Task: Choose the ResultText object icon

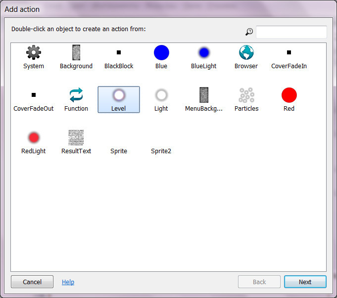Action: (x=76, y=137)
